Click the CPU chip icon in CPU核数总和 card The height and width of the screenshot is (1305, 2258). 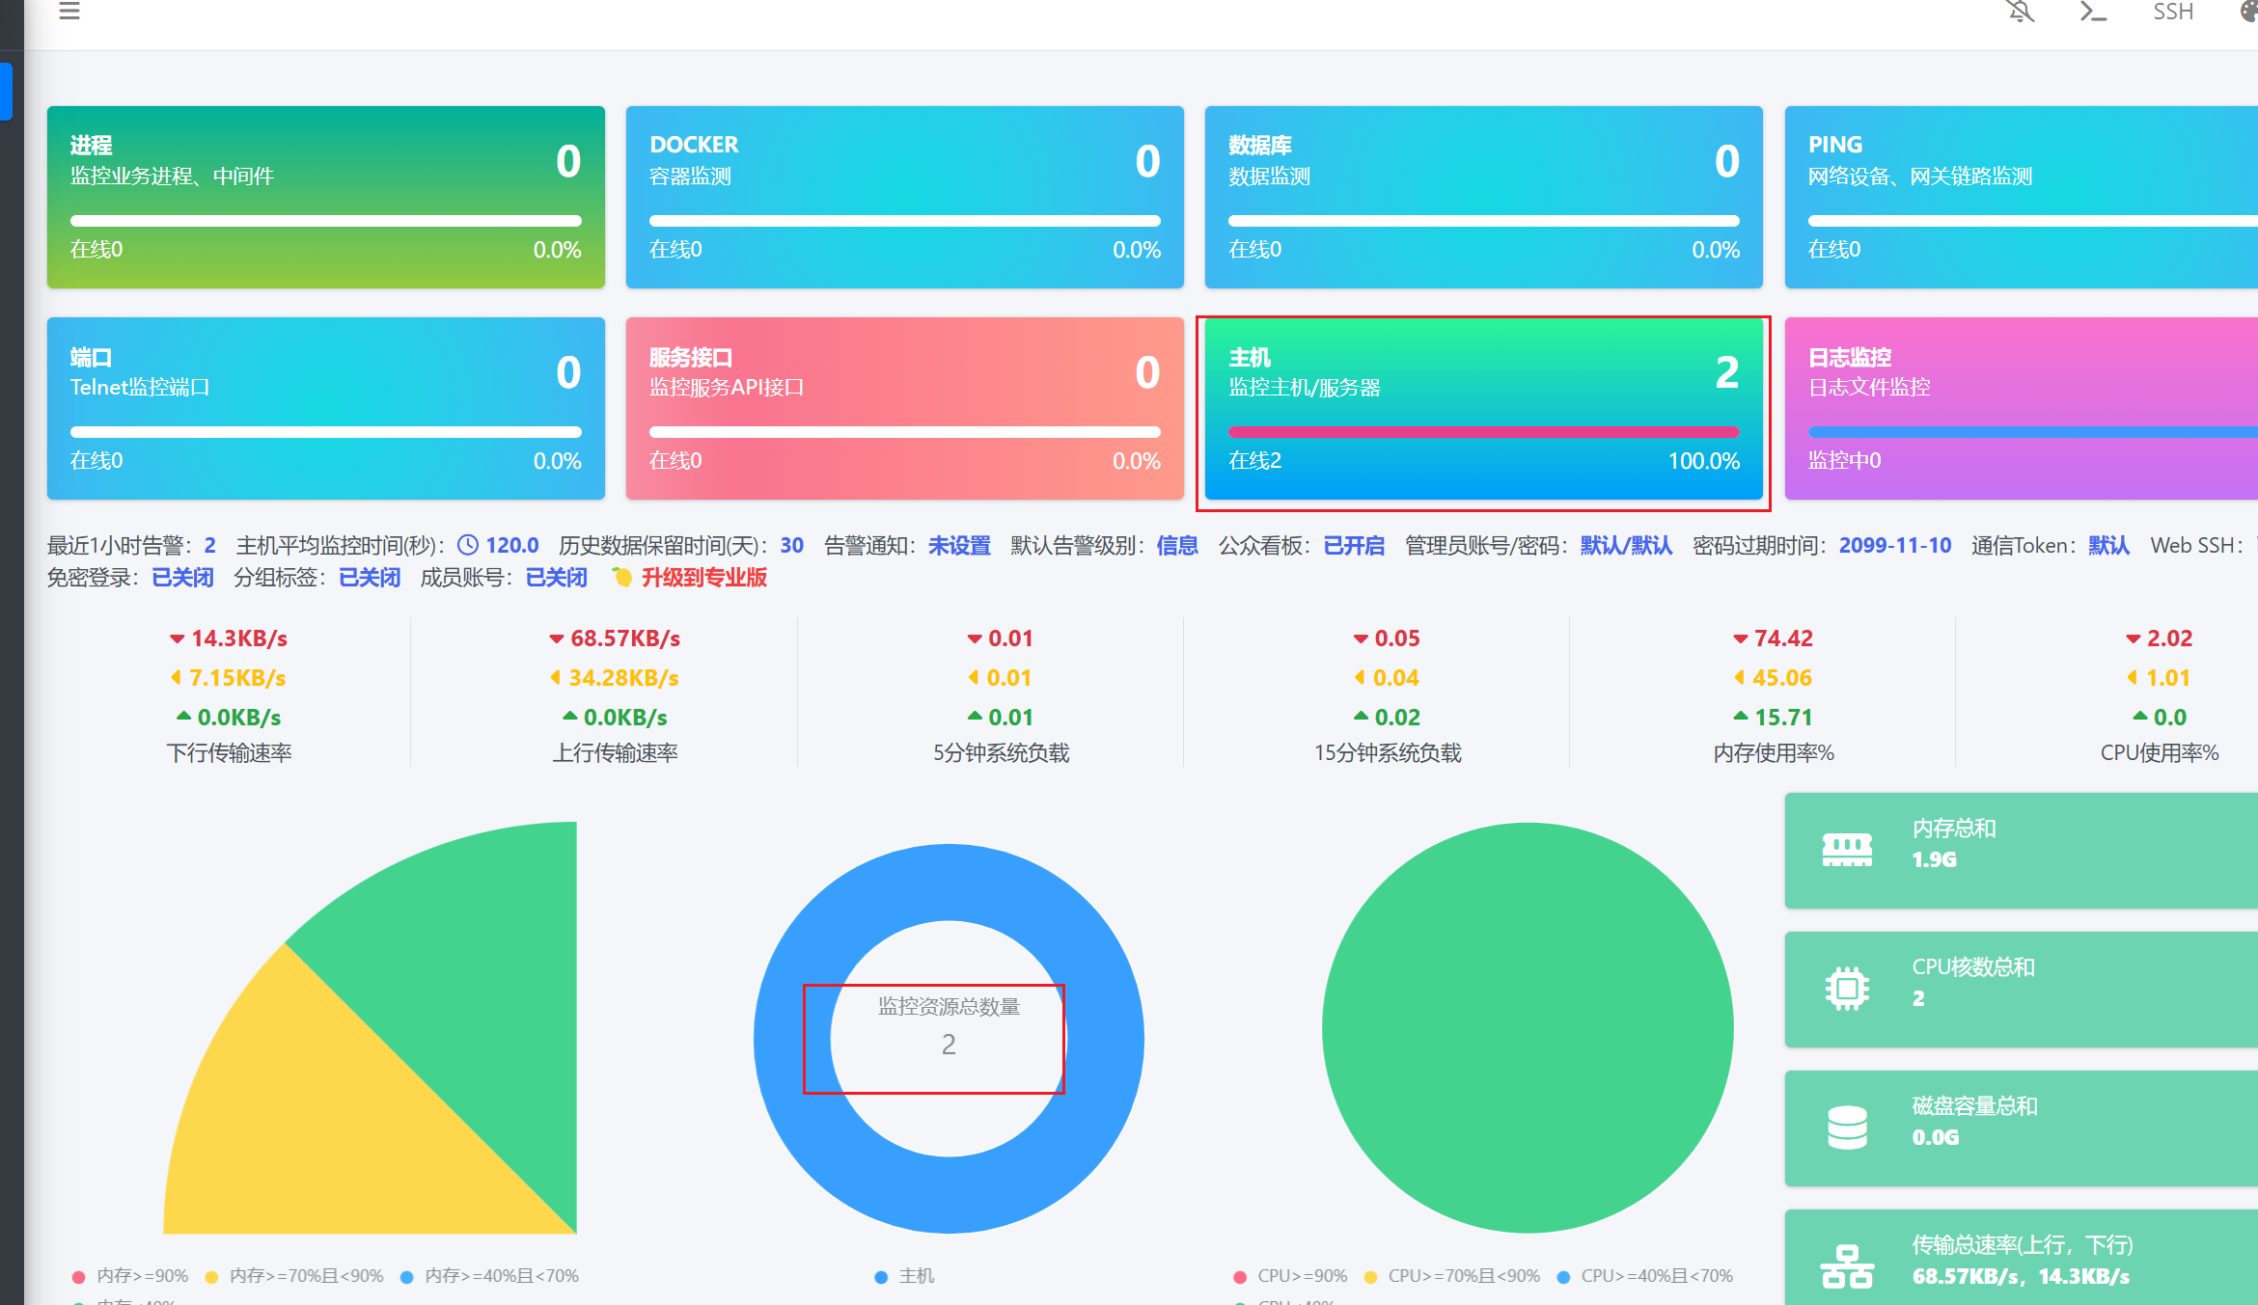(1847, 989)
